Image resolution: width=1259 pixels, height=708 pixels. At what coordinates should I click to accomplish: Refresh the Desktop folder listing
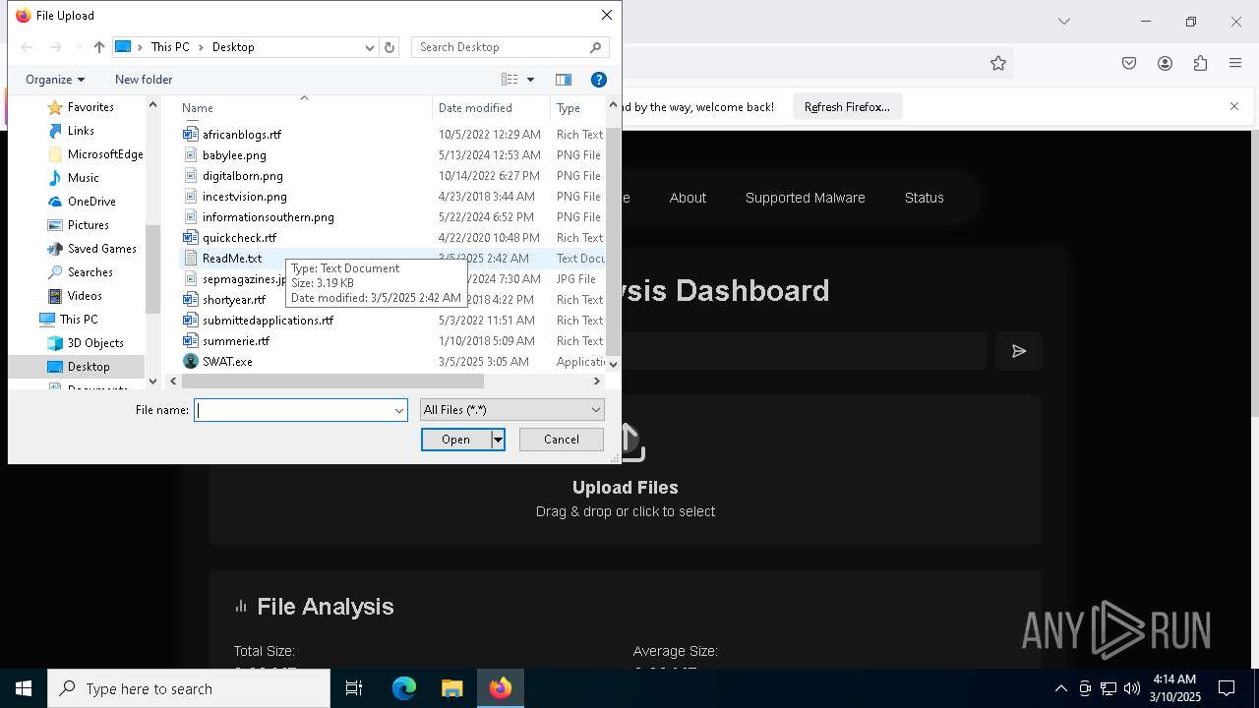(390, 47)
